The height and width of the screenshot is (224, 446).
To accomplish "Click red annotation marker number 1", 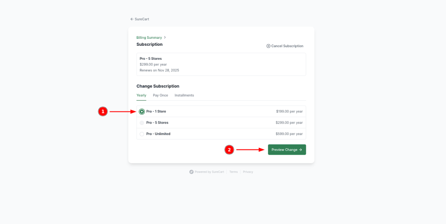I will point(103,112).
